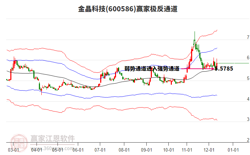
Task: Select the 07-01 date label
Action: point(100,150)
